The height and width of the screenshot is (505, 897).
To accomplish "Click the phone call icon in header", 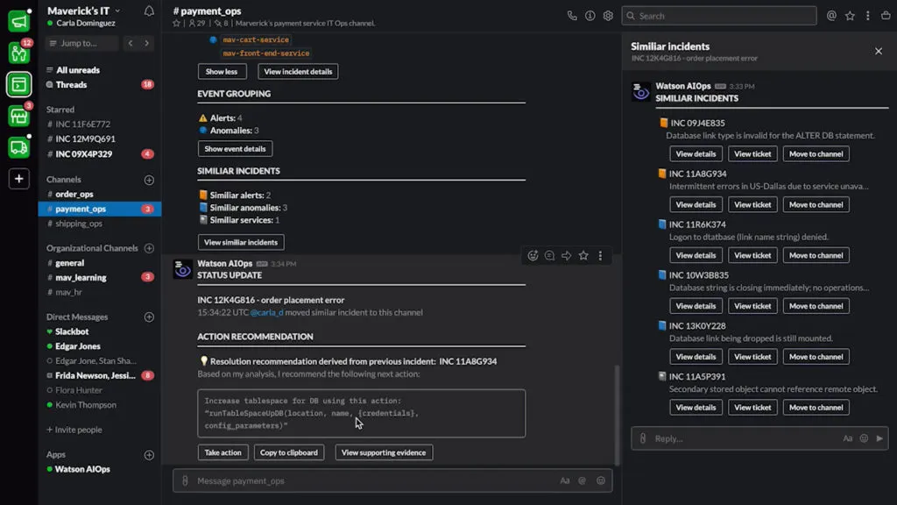I will tap(572, 16).
